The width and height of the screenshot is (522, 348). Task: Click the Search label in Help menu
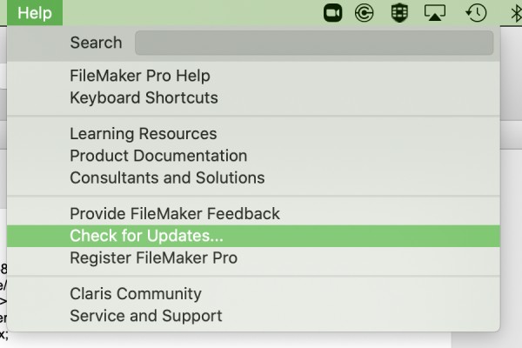[96, 43]
